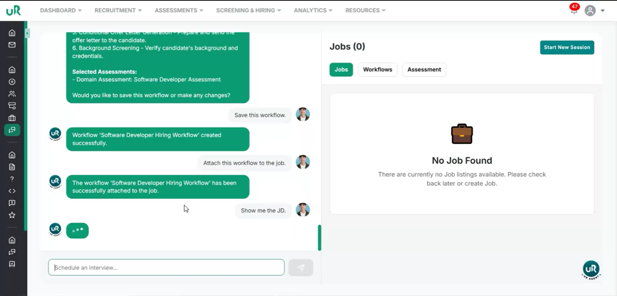The width and height of the screenshot is (617, 296).
Task: Click the plus circle icon in sidebar
Action: pyautogui.click(x=12, y=82)
